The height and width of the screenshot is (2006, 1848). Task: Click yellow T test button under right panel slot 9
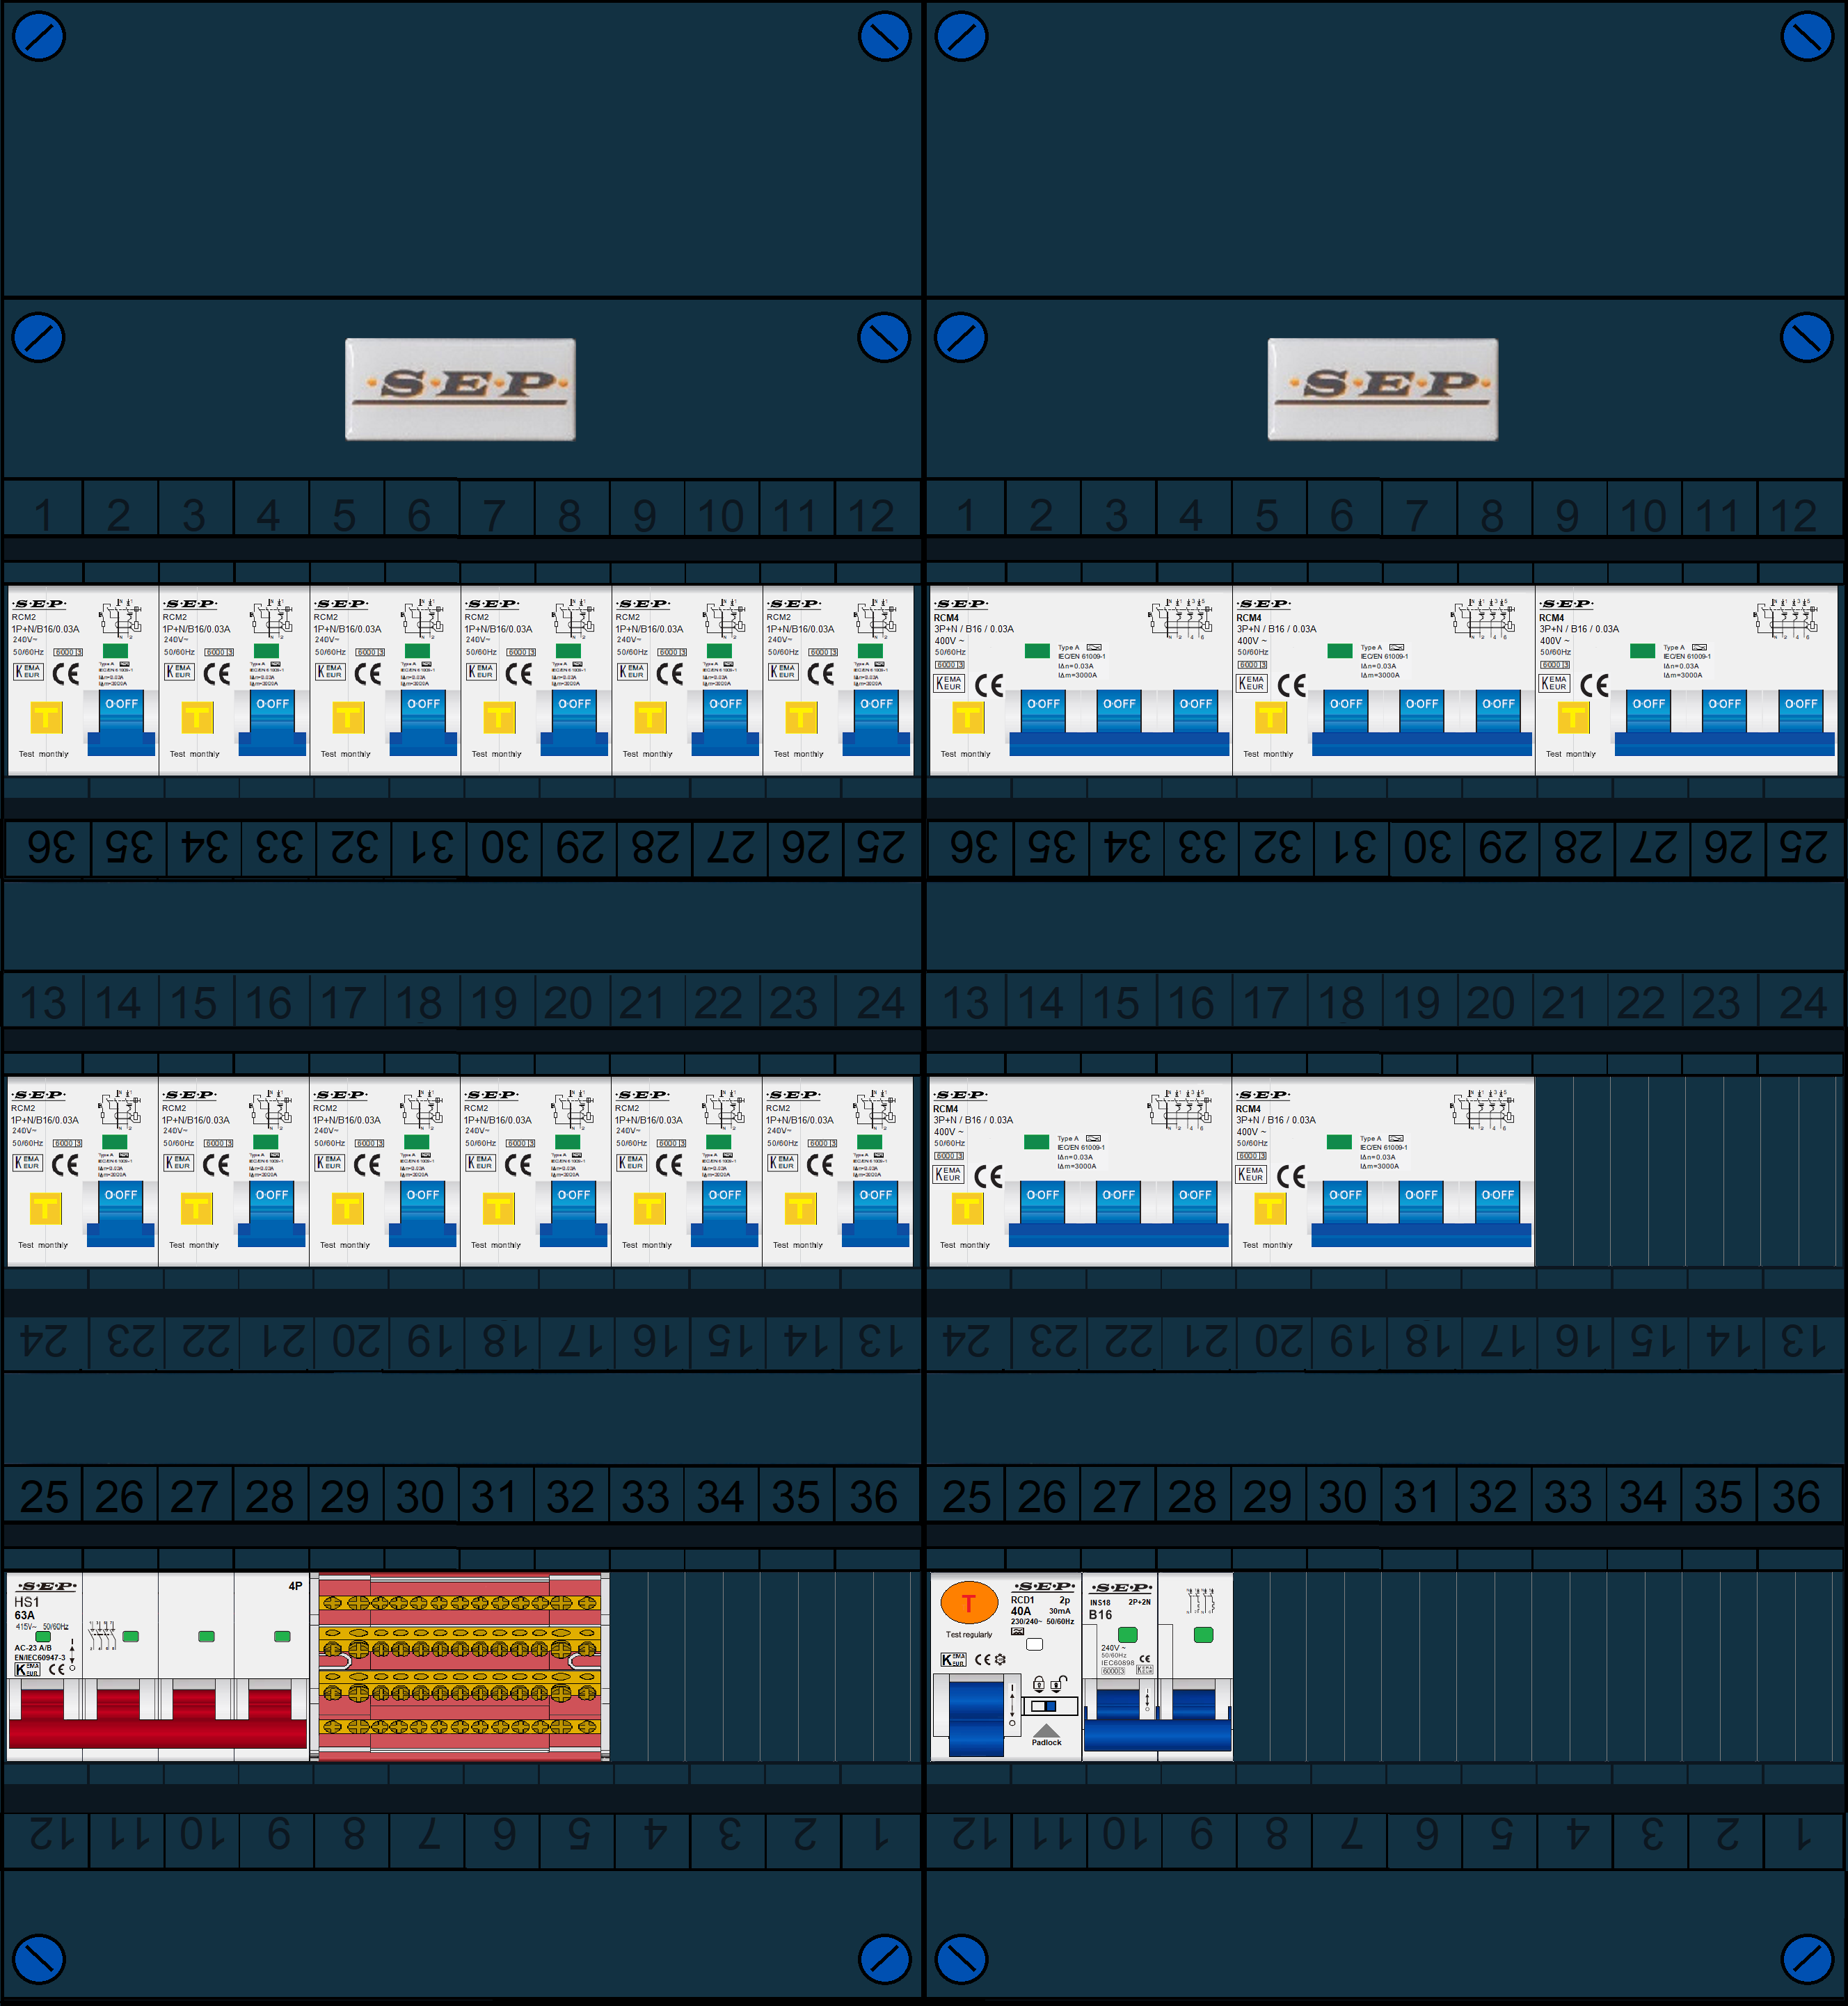click(x=1573, y=718)
